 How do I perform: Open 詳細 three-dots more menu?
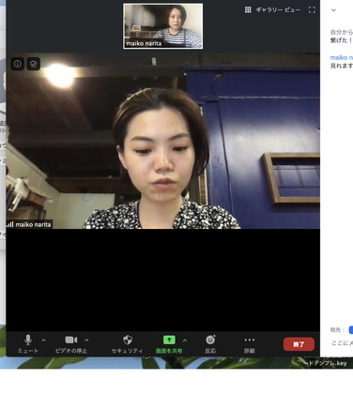[250, 340]
